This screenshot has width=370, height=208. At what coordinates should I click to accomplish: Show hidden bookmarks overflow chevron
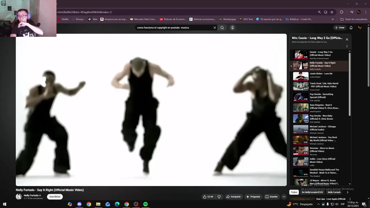tap(333, 19)
